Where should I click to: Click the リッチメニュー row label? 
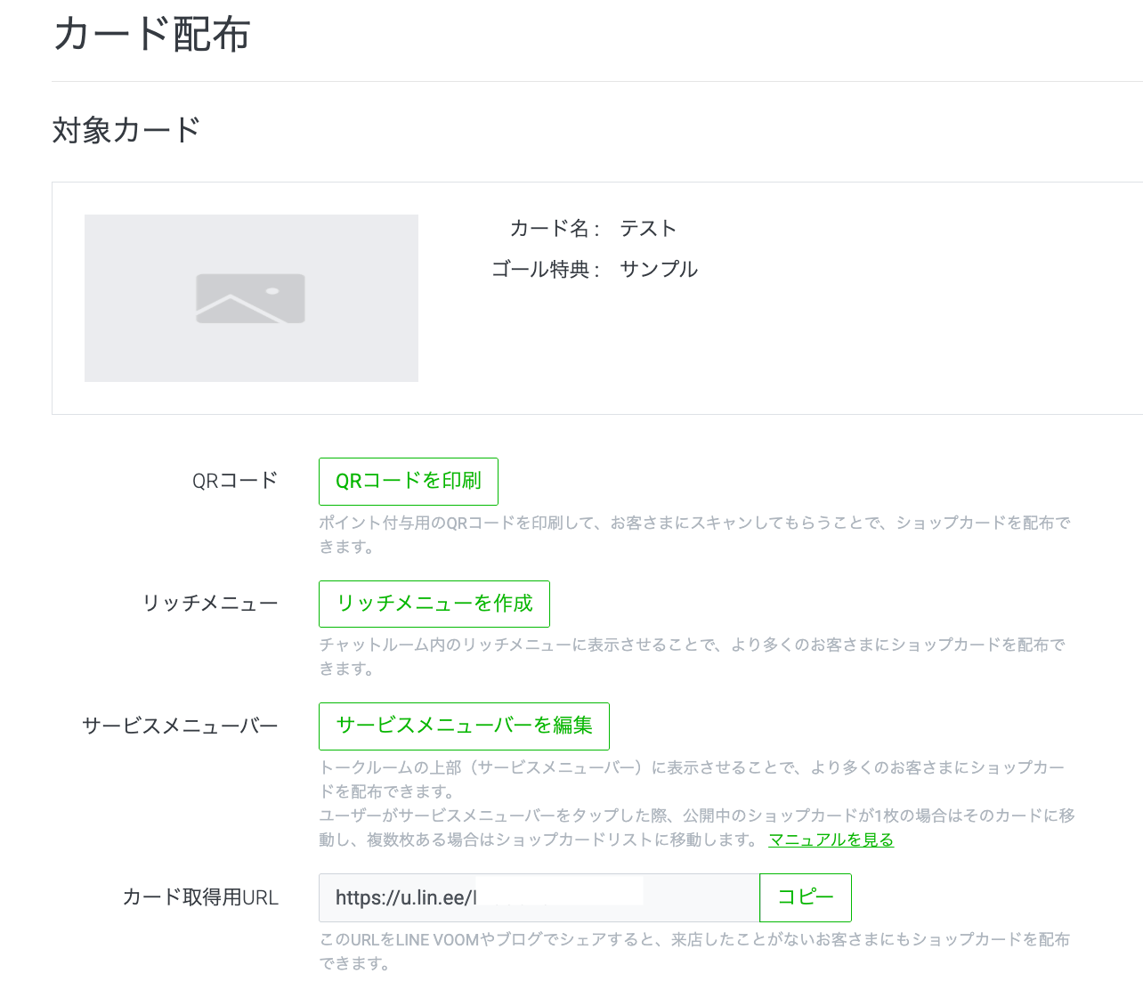coord(210,604)
